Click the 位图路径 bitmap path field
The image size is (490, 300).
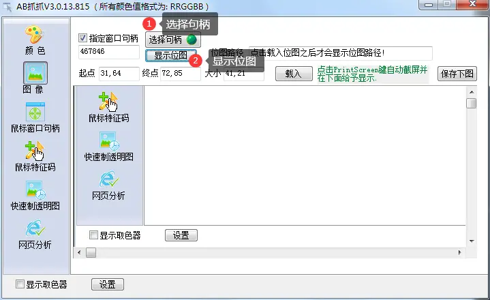click(x=341, y=53)
